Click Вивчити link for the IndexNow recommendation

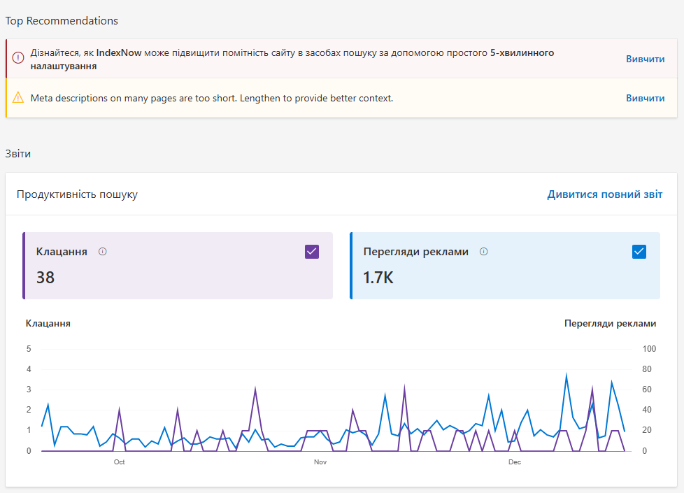click(x=645, y=59)
